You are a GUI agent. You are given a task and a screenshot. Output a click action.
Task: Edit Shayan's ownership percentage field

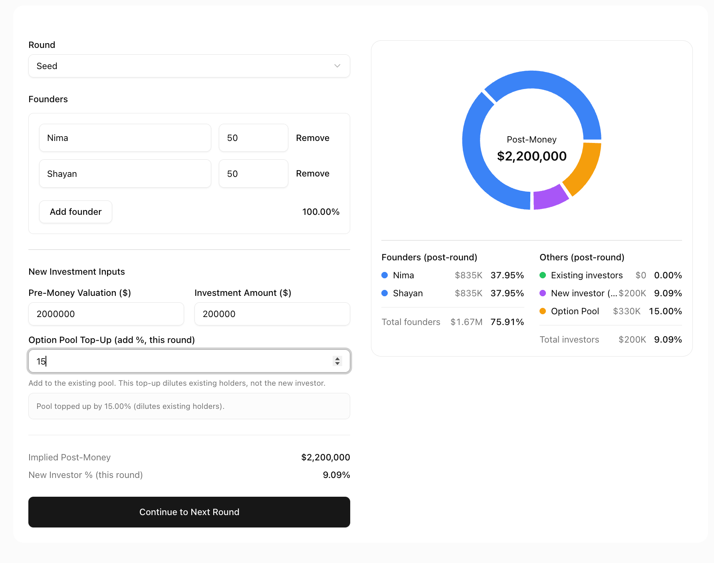point(254,174)
